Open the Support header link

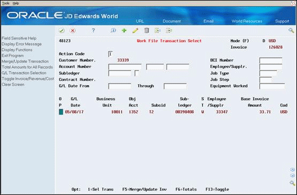(282, 21)
